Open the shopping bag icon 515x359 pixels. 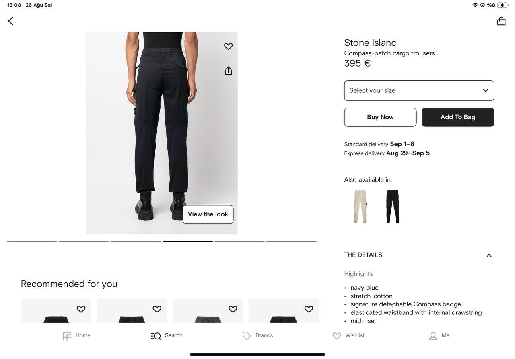point(501,21)
